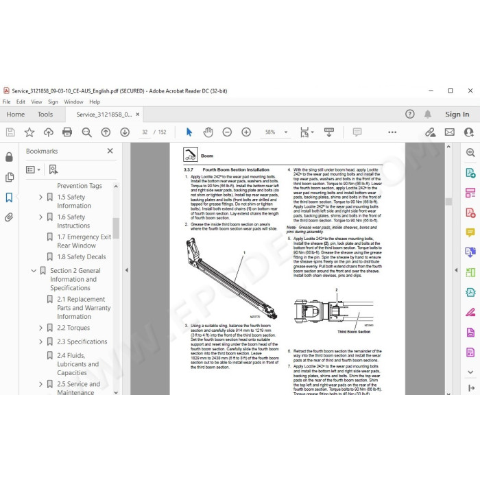Viewport: 480px width, 480px height.
Task: Expand the 2.2 Torques bookmark
Action: click(x=40, y=328)
